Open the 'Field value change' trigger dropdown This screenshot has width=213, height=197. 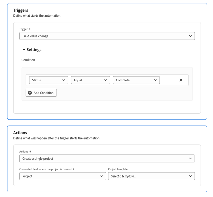point(102,36)
